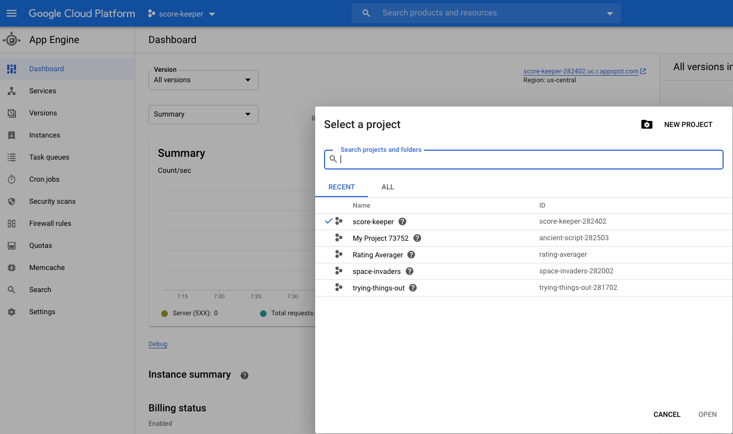Open the hamburger navigation menu
The image size is (733, 434).
coord(12,13)
